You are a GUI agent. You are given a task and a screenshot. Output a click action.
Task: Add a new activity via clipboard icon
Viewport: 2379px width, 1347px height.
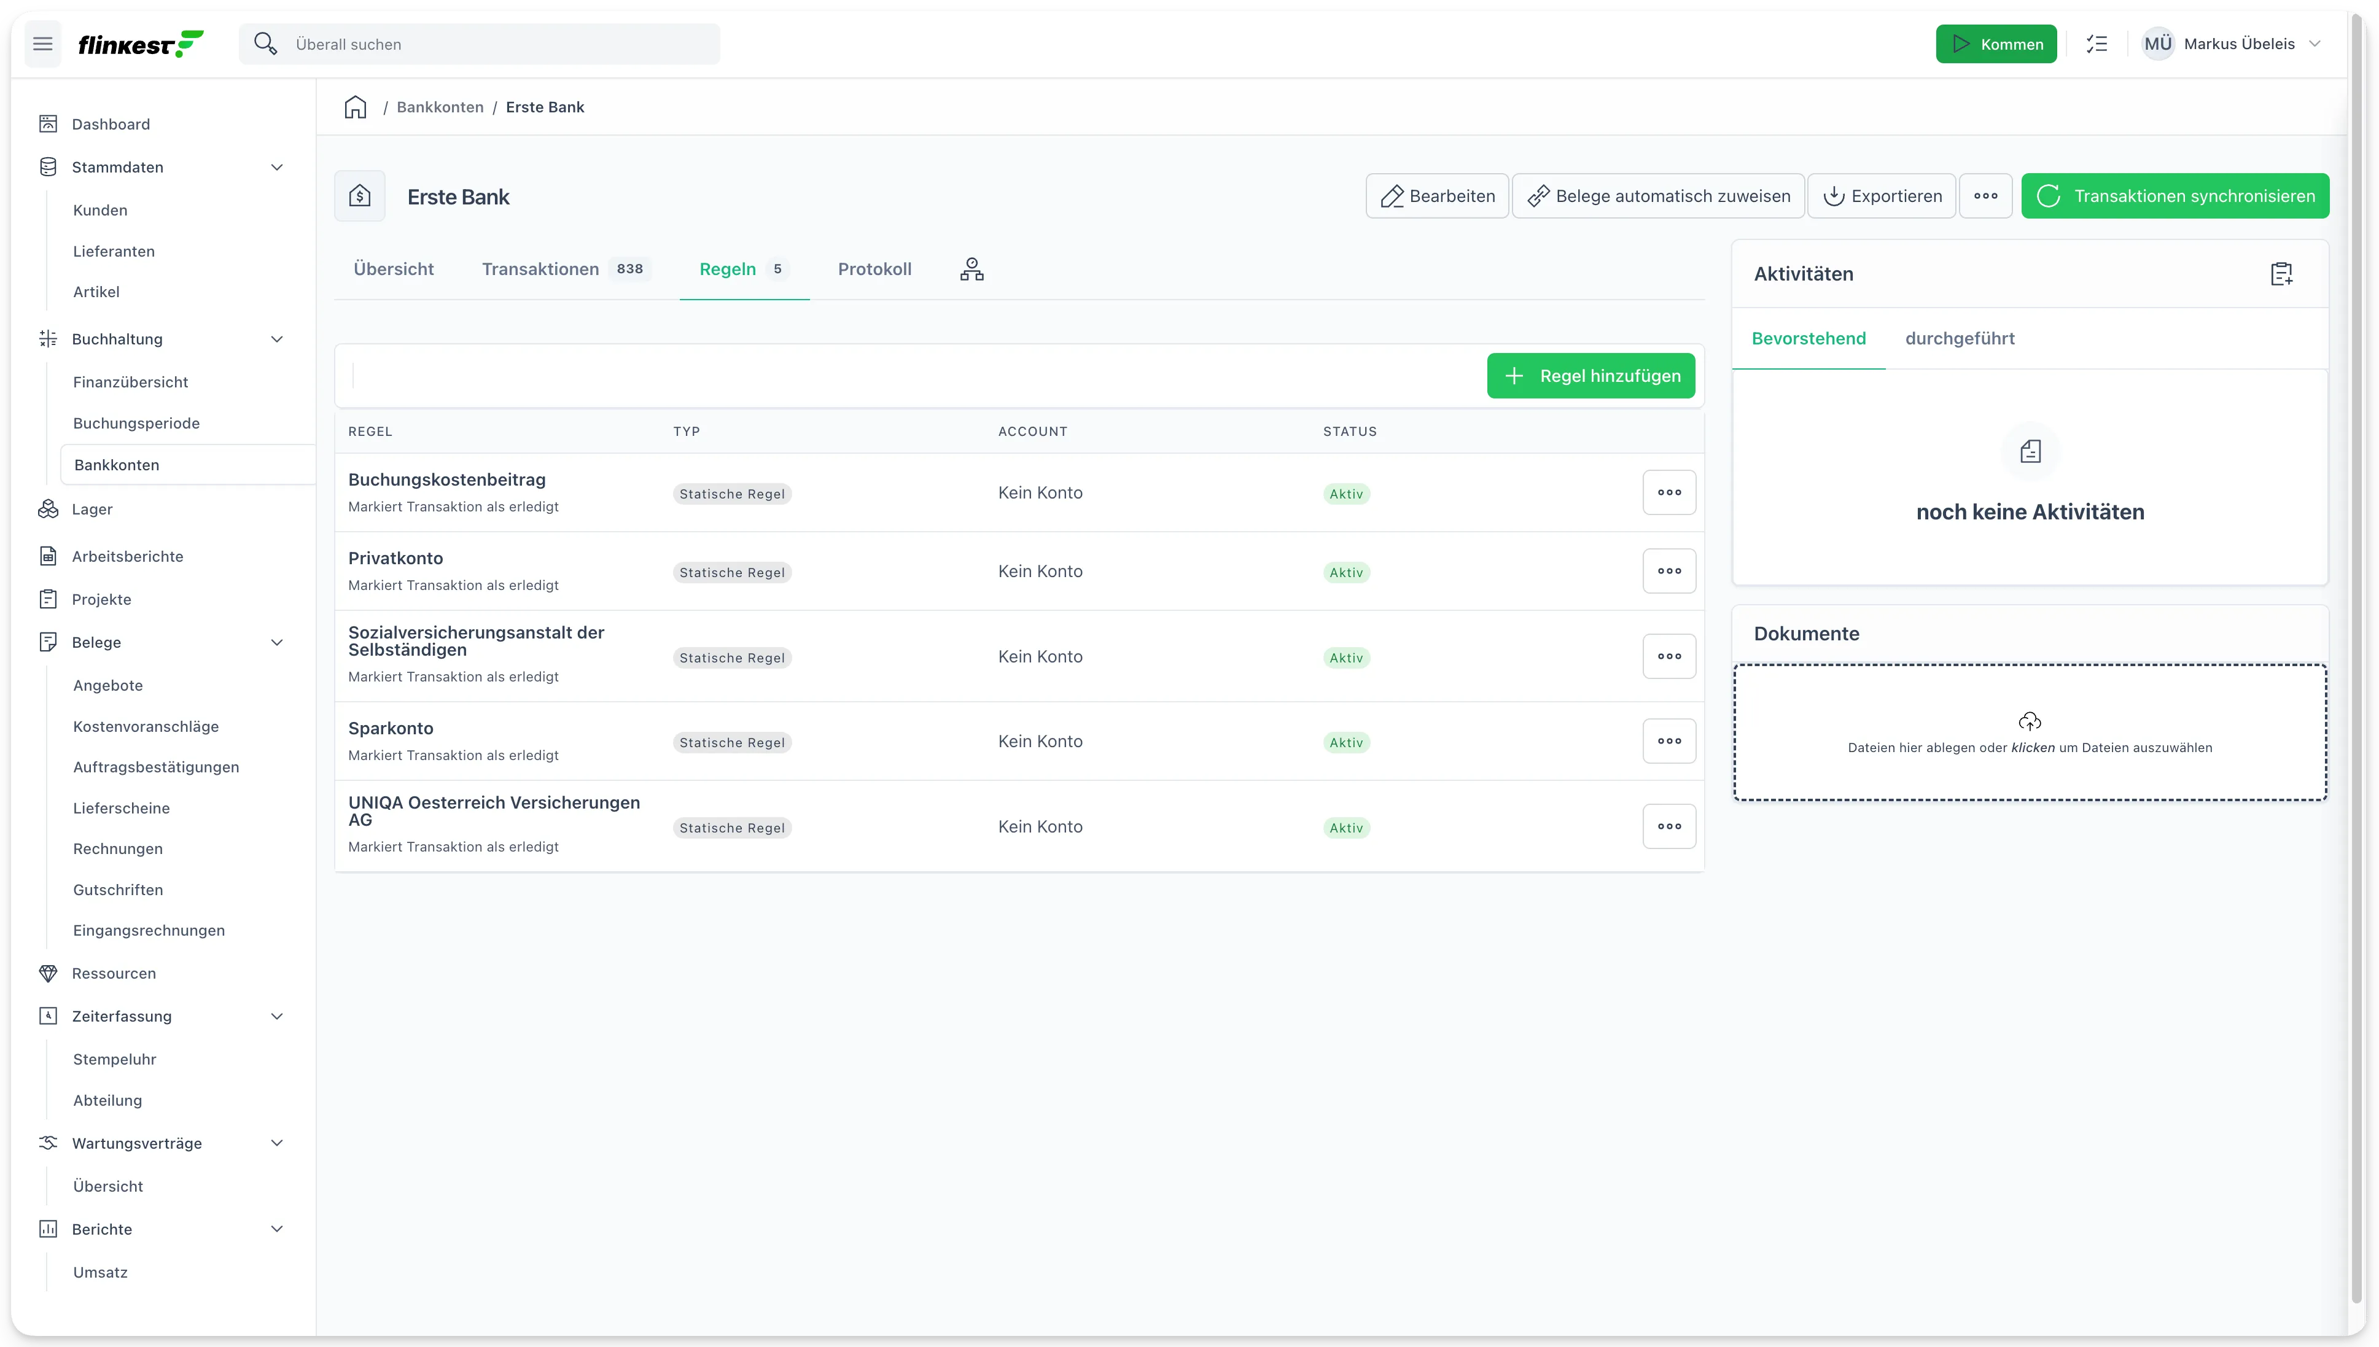2282,274
